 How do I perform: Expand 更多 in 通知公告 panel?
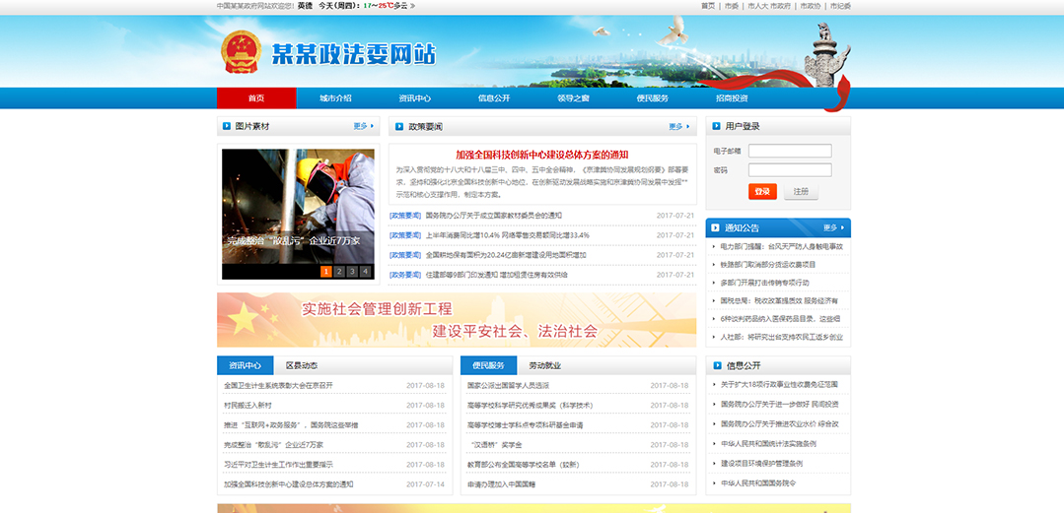point(833,227)
